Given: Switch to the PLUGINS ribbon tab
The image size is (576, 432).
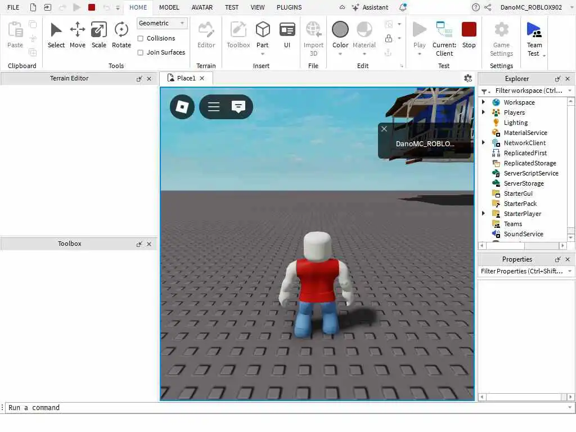Looking at the screenshot, I should point(289,7).
